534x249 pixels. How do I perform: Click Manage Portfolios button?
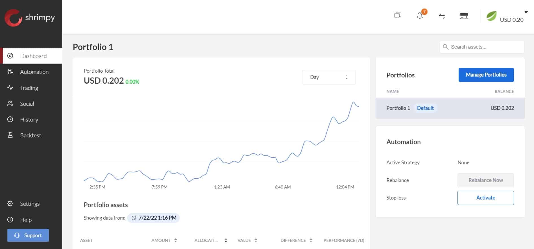click(x=486, y=75)
